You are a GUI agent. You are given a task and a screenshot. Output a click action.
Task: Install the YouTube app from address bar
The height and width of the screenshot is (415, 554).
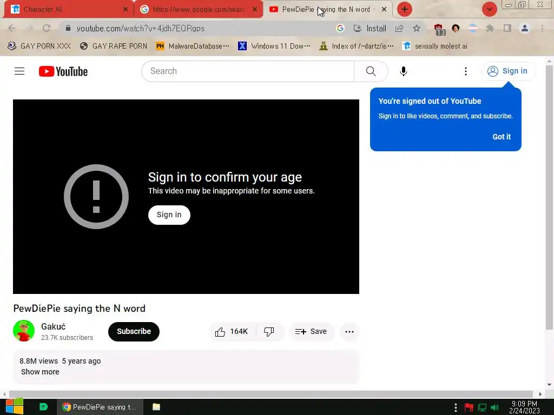click(x=370, y=28)
